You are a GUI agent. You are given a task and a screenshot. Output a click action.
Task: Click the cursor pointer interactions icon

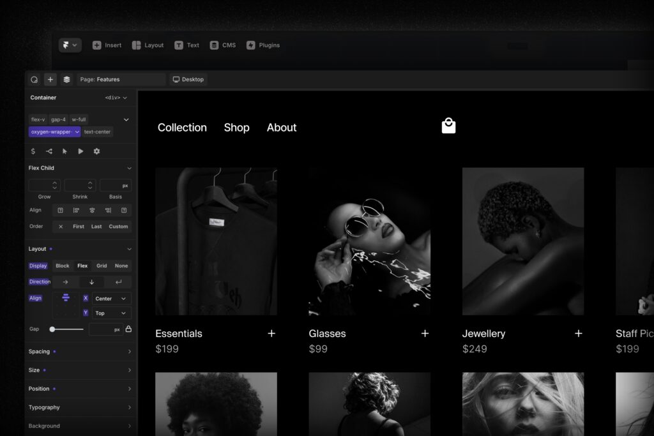coord(65,151)
